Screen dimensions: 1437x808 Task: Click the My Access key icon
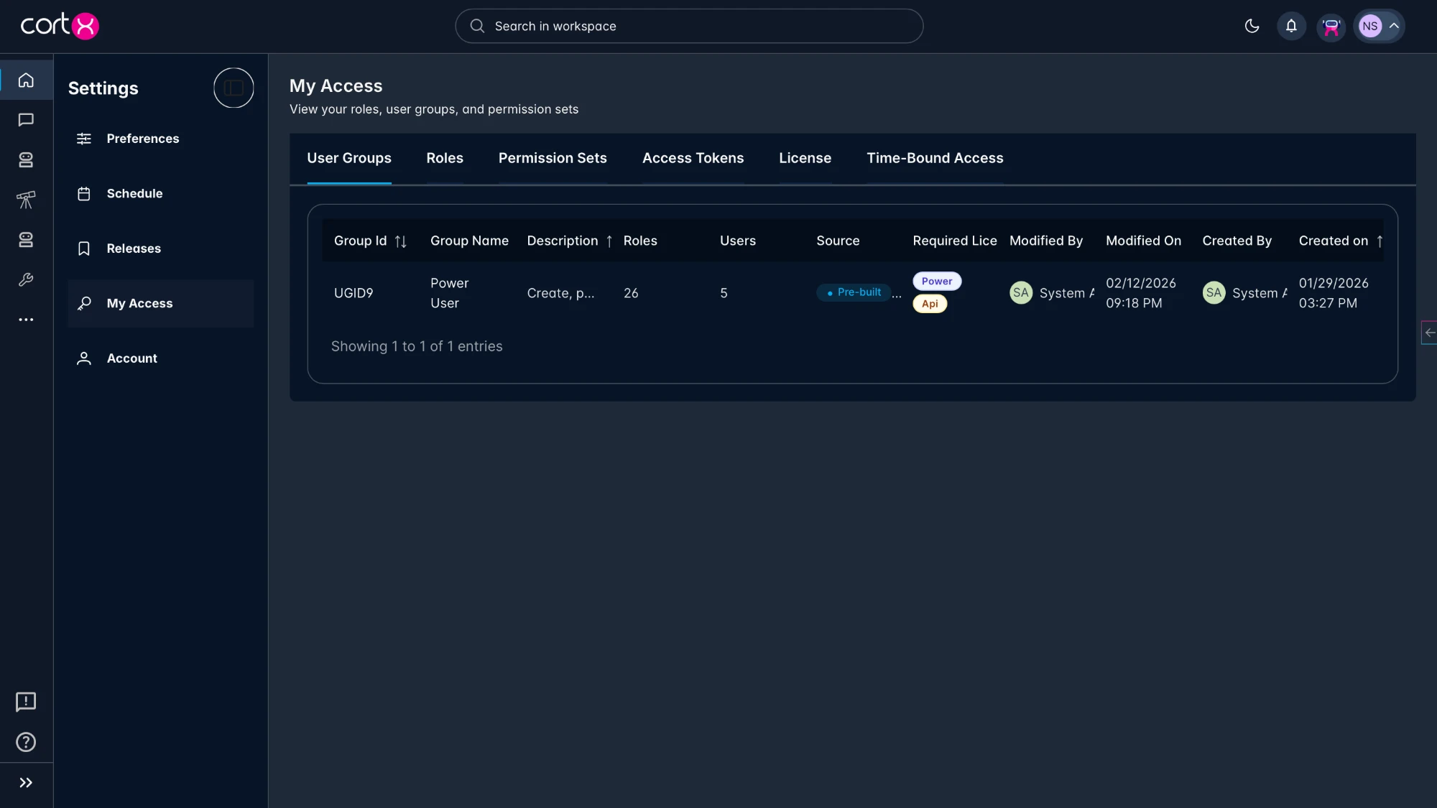(84, 303)
